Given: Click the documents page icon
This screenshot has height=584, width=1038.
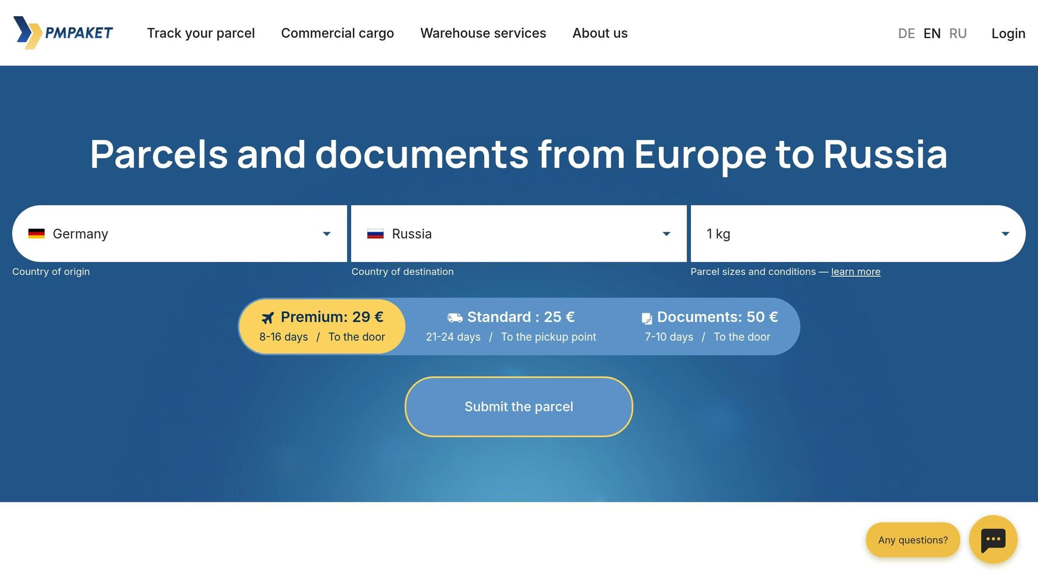Looking at the screenshot, I should coord(647,318).
